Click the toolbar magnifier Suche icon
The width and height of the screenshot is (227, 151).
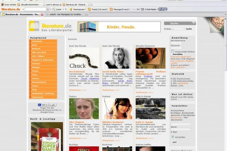point(54,10)
